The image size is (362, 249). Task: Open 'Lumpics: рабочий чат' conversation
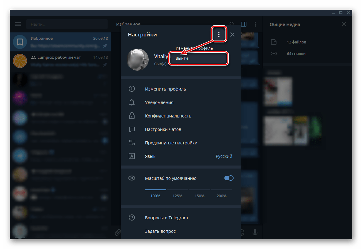pos(60,61)
